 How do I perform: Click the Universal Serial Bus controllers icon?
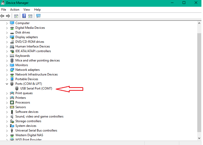click(x=12, y=130)
